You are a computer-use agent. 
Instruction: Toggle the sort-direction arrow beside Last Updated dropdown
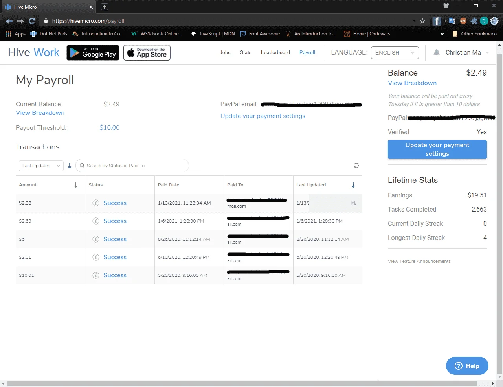click(70, 166)
